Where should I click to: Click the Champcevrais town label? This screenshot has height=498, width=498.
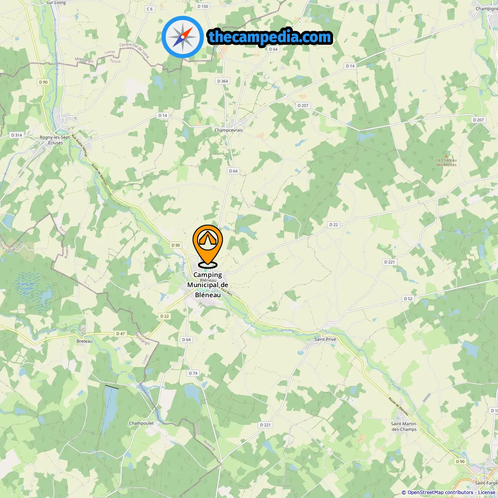point(228,130)
